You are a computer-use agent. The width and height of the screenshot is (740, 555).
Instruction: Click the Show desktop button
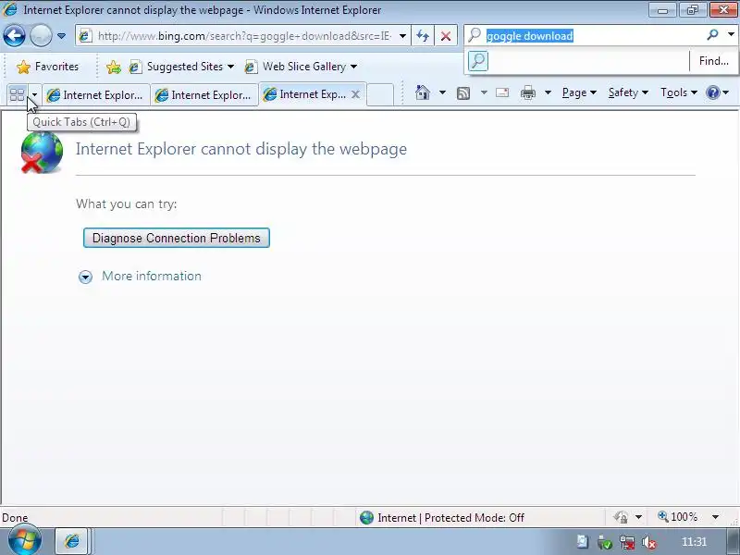732,542
